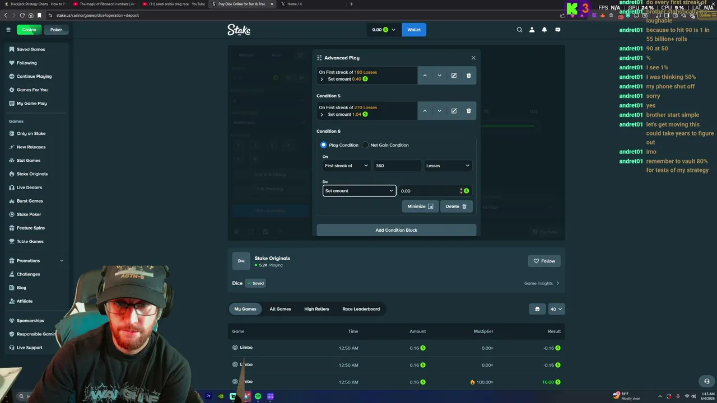The width and height of the screenshot is (717, 403).
Task: Open the site search magnifier
Action: [x=520, y=30]
